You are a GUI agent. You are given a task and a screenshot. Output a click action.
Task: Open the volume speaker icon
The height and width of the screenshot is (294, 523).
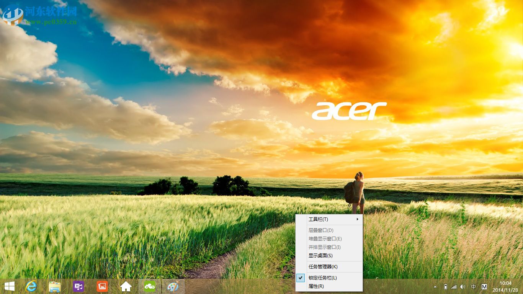click(x=463, y=287)
